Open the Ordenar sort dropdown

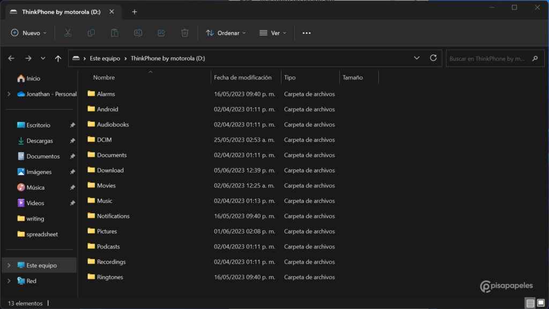tap(226, 33)
